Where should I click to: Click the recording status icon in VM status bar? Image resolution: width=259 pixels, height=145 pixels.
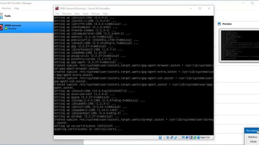187,137
